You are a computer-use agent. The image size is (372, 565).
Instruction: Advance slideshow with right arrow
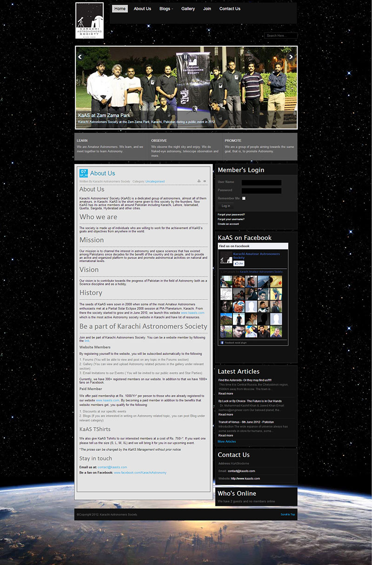(291, 57)
